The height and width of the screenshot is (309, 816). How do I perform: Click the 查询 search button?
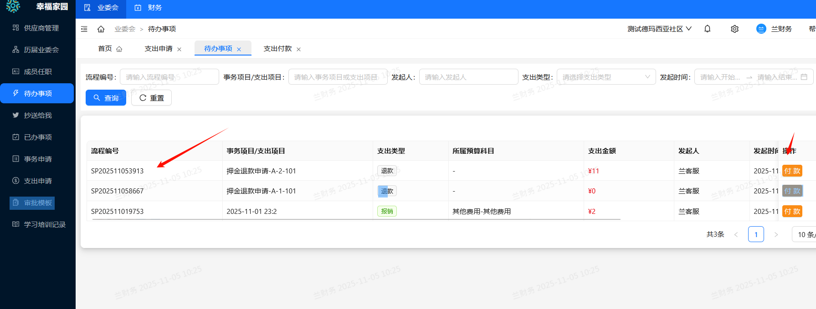pyautogui.click(x=106, y=98)
